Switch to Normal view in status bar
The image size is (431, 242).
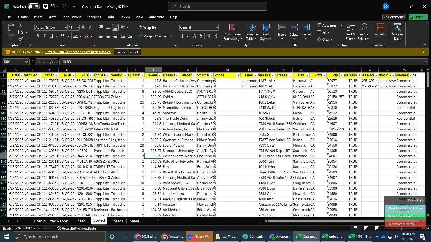pos(356,228)
